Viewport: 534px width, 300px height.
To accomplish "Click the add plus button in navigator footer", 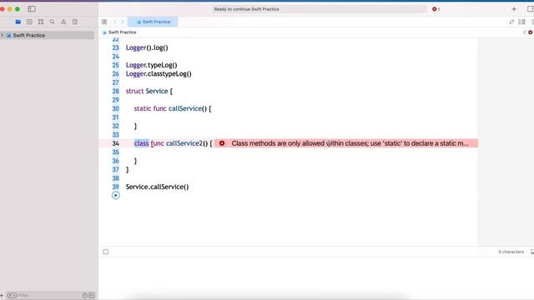I will (2, 295).
